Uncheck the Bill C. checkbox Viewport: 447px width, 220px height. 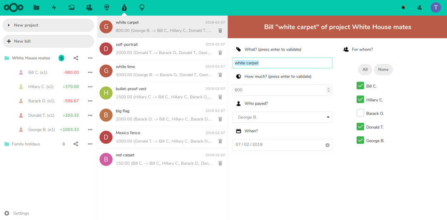tap(360, 86)
